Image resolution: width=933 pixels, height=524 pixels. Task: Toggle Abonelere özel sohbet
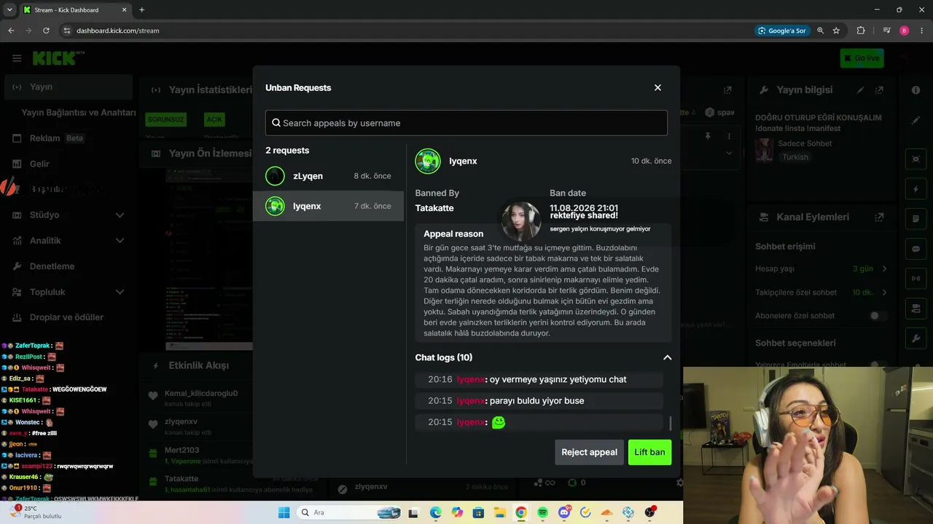click(878, 316)
